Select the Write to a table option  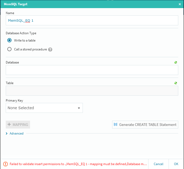coord(9,40)
